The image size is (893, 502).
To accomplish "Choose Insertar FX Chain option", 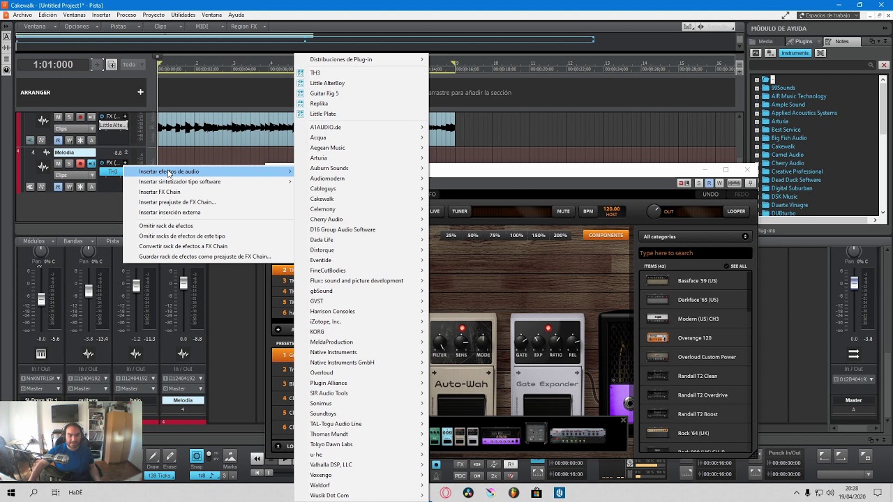I will (x=209, y=192).
